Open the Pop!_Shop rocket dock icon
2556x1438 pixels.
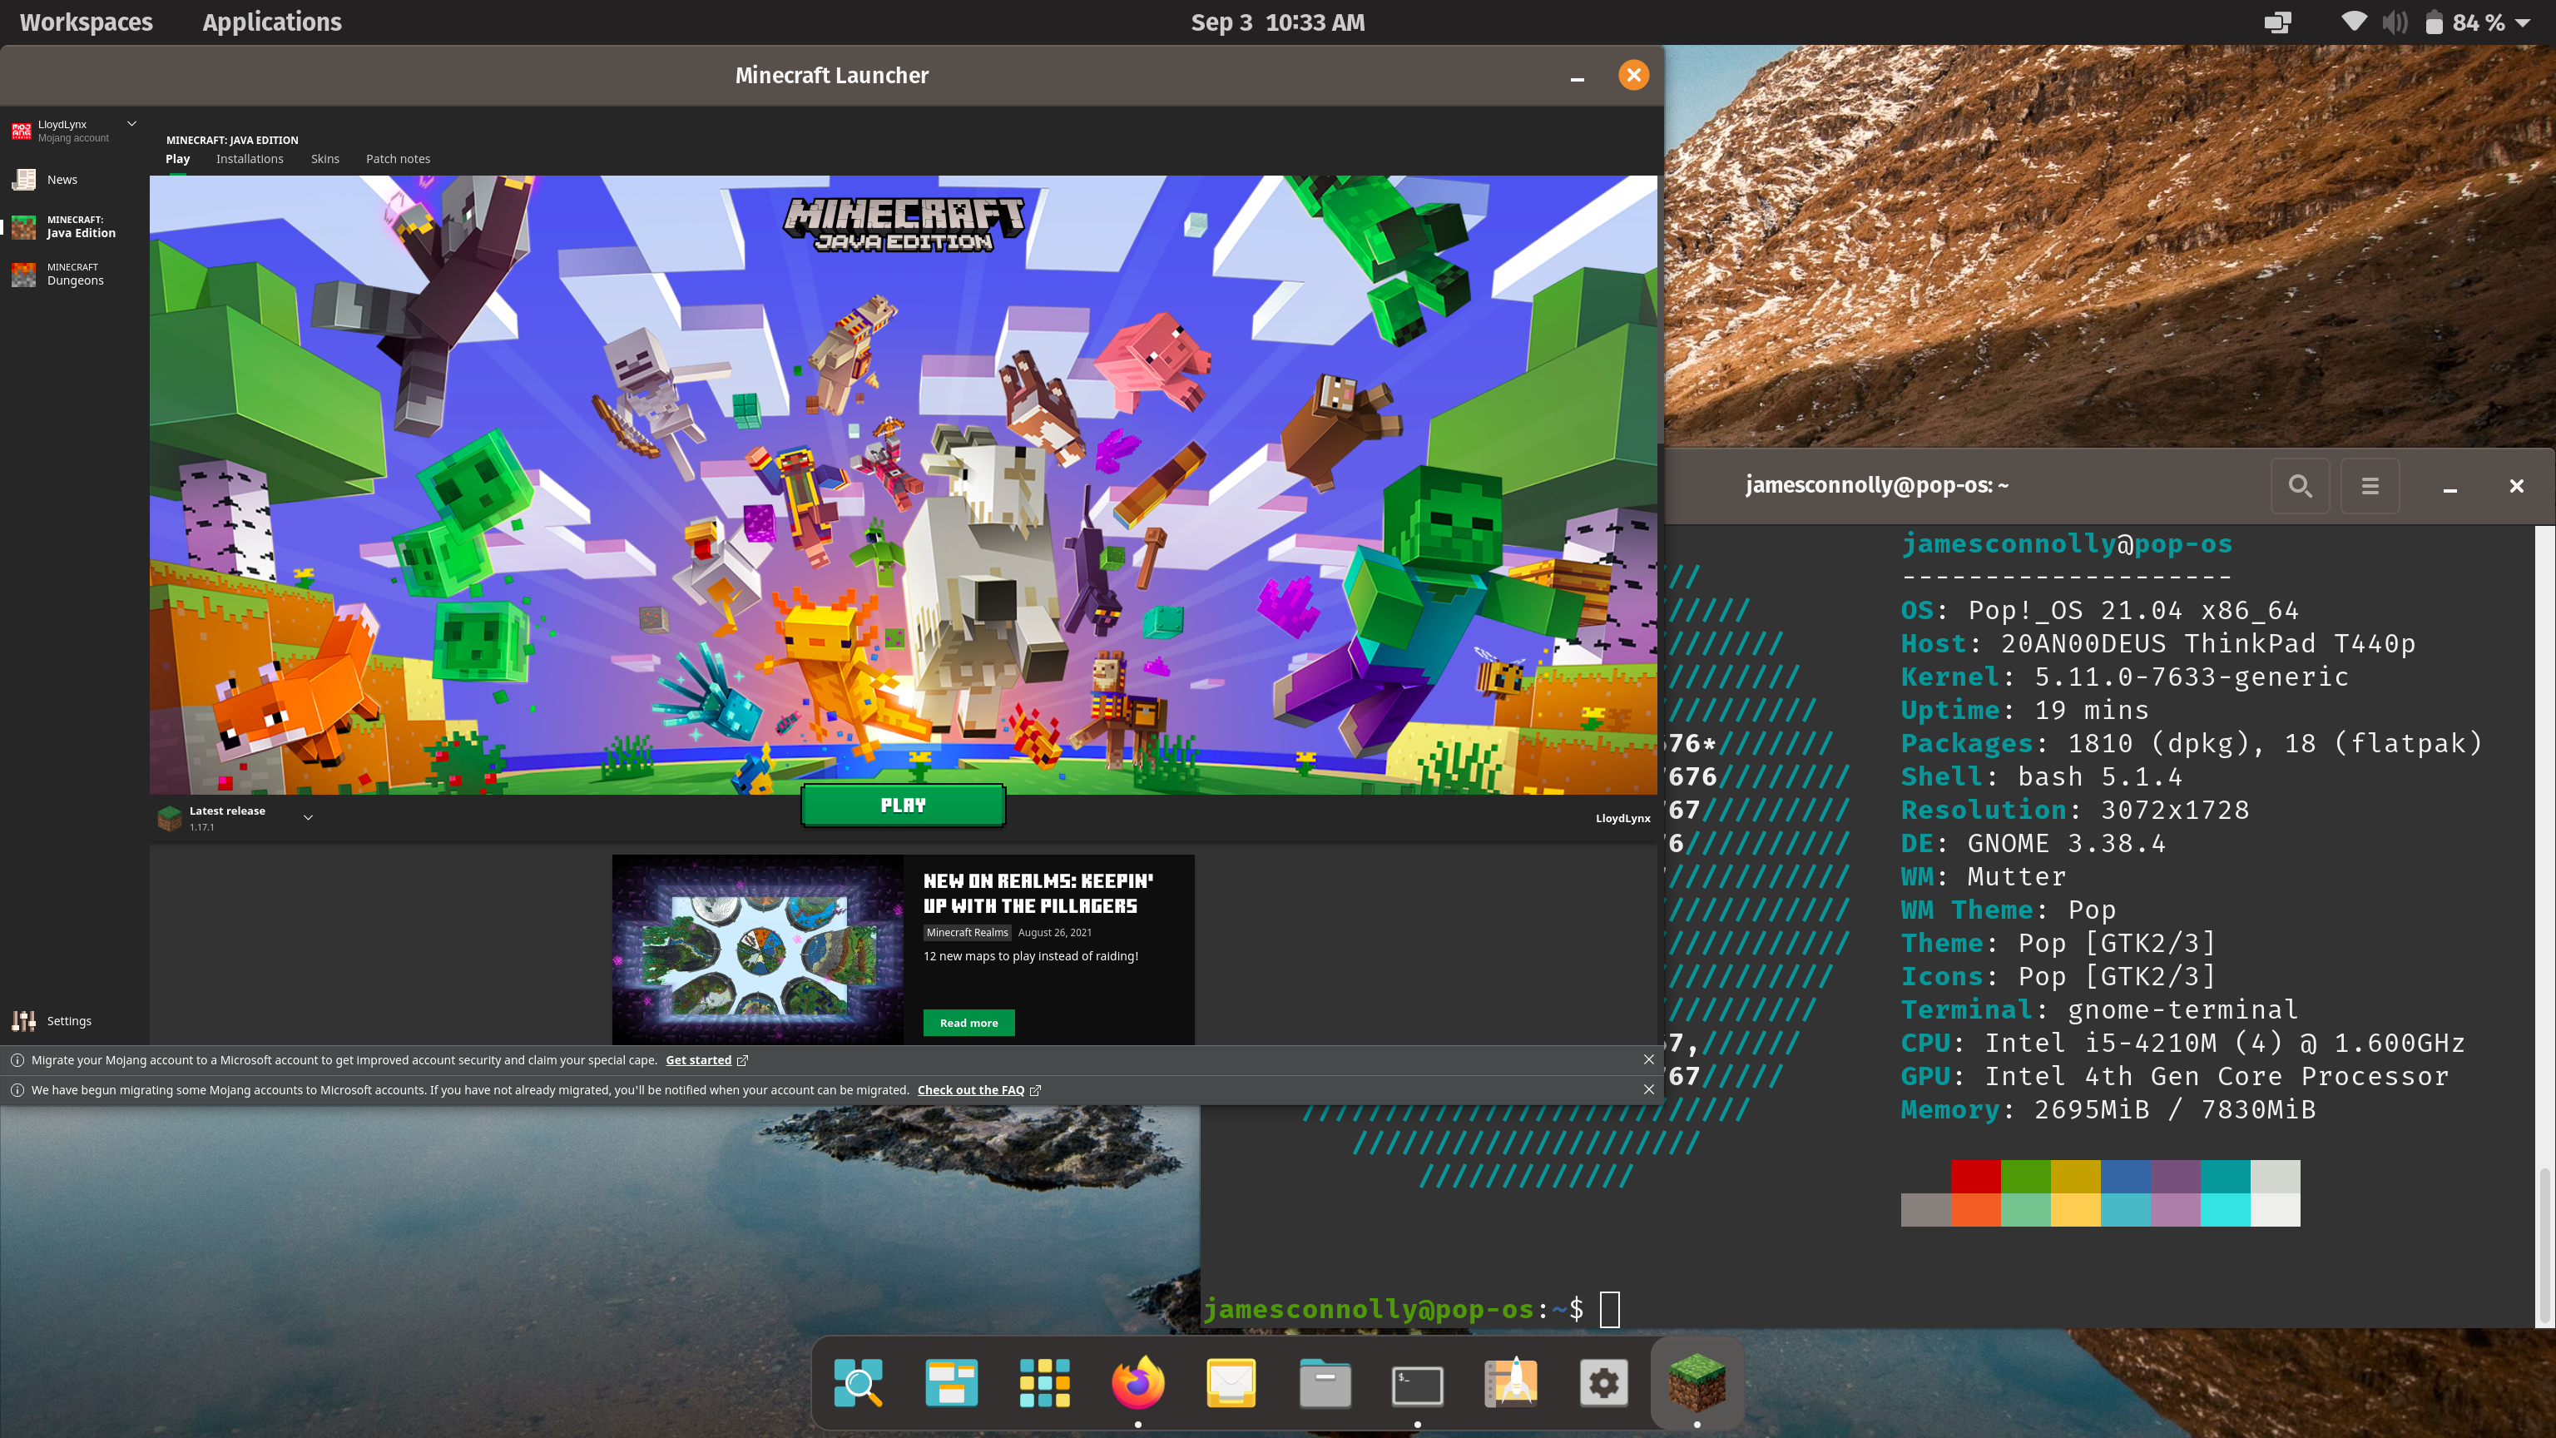point(1510,1382)
